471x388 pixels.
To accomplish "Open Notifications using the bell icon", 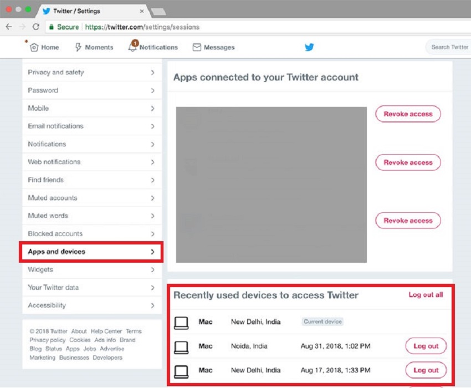I will pos(132,47).
